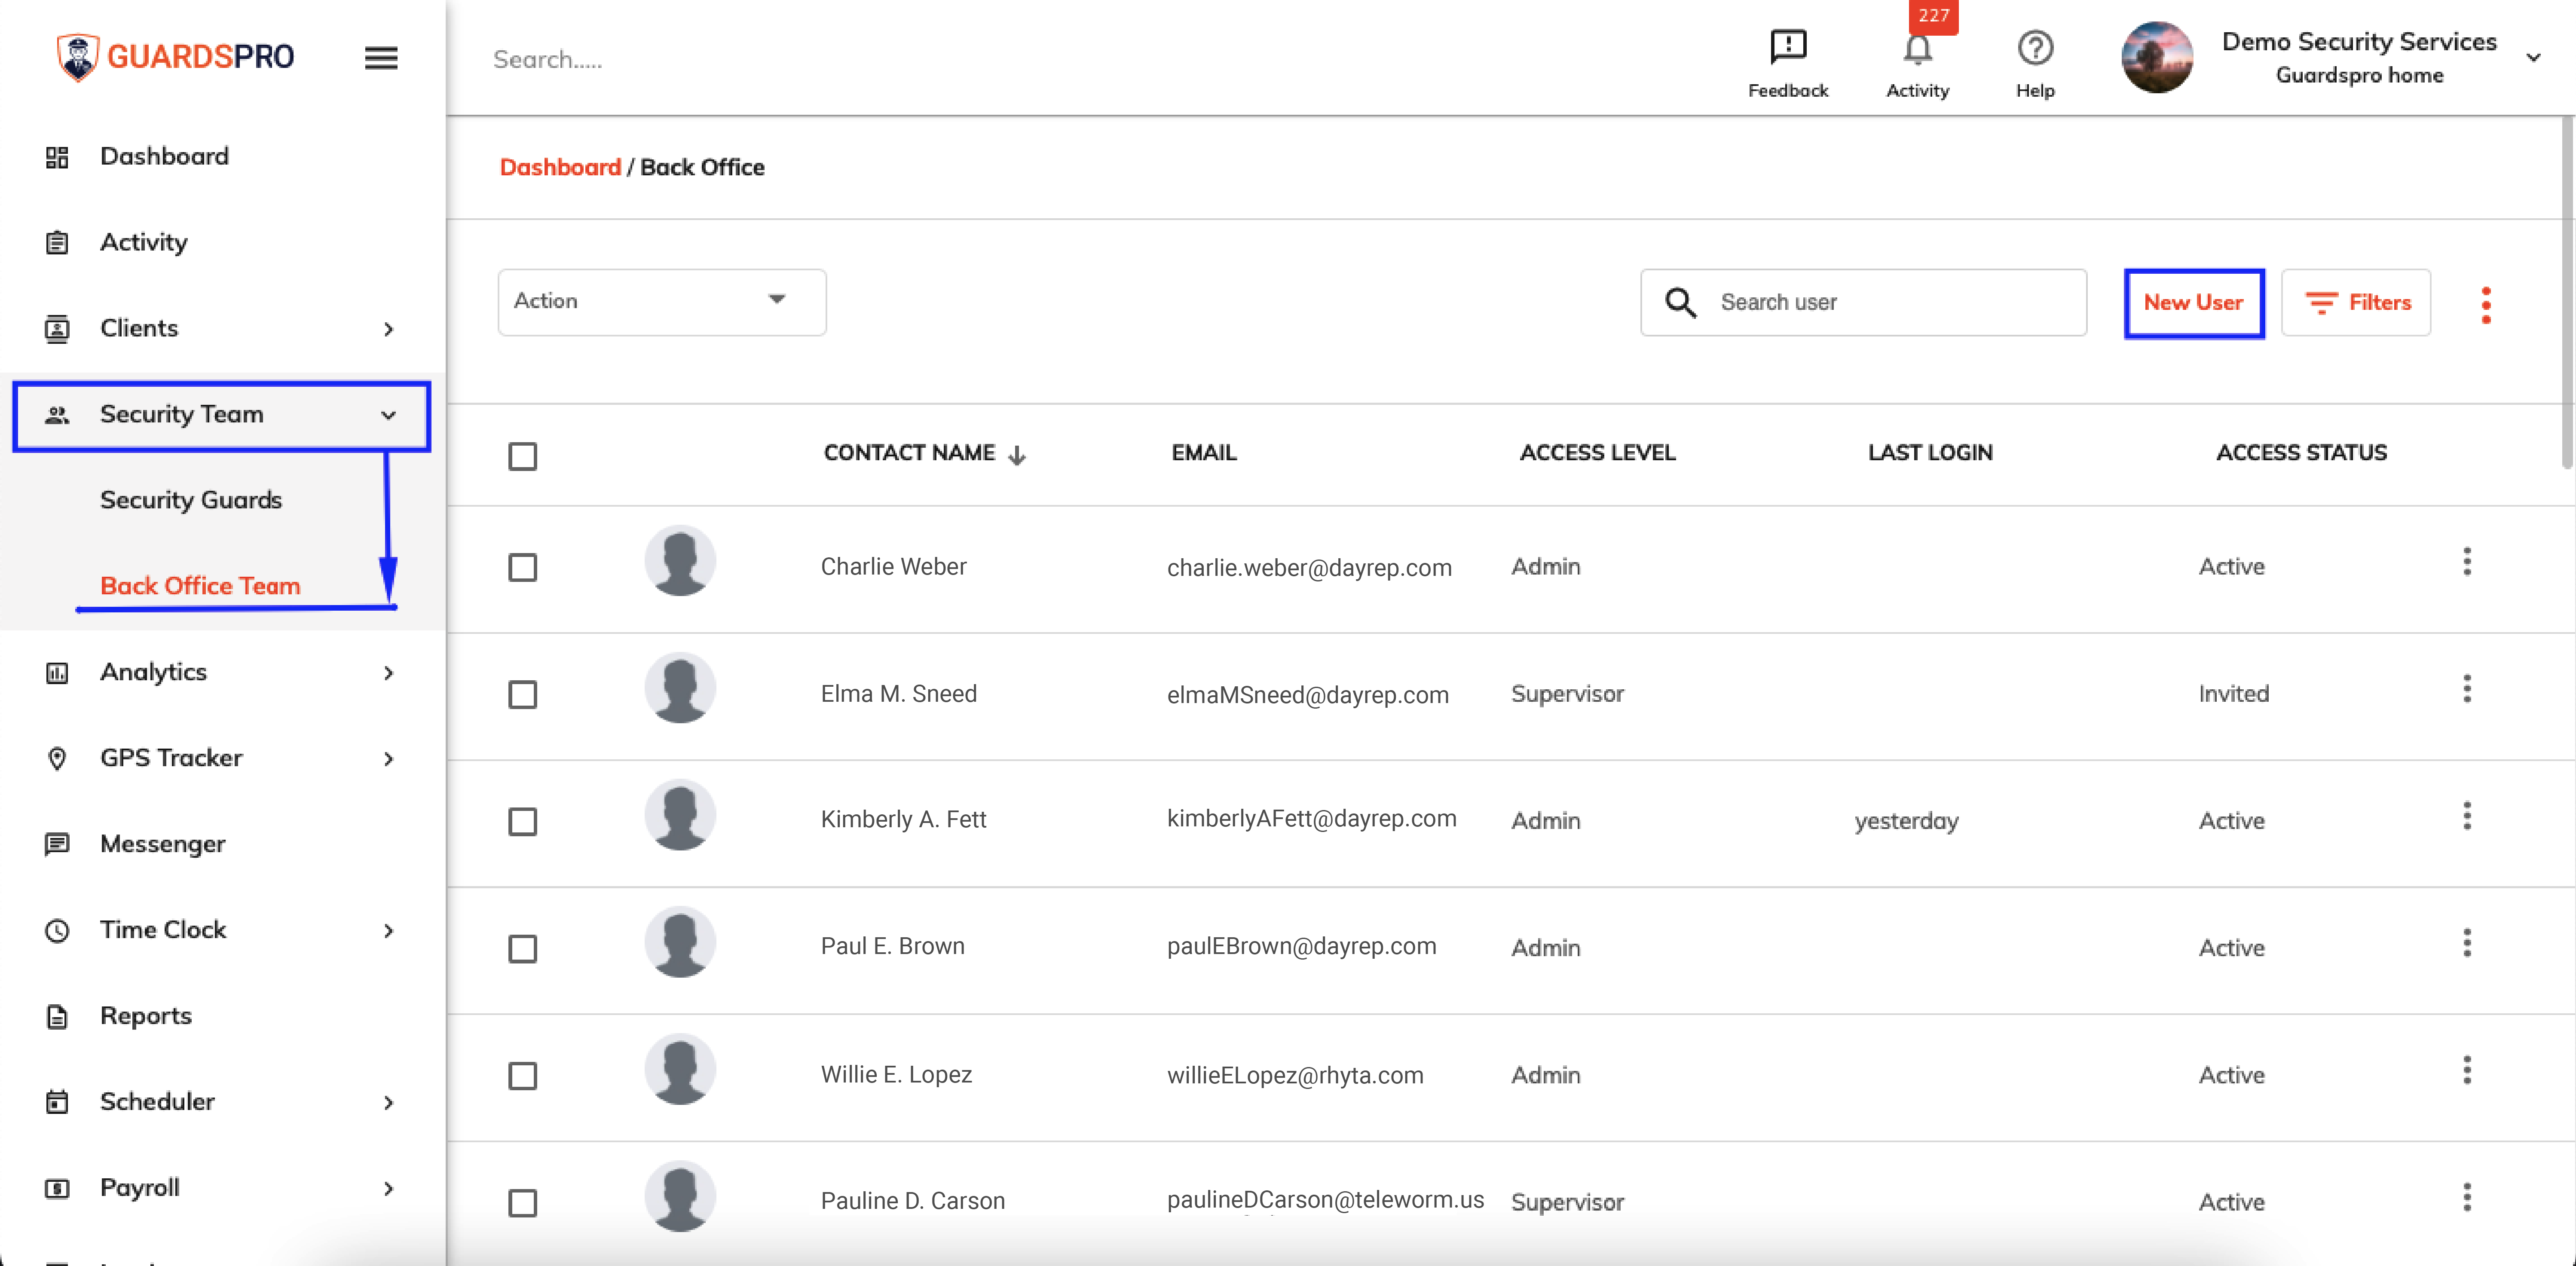The width and height of the screenshot is (2576, 1266).
Task: Click the New User button
Action: [x=2193, y=303]
